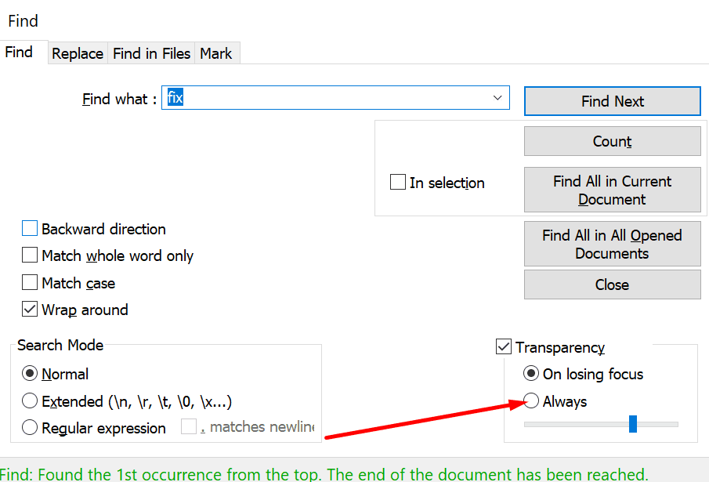Click the Find Next button
The image size is (709, 482).
click(612, 101)
